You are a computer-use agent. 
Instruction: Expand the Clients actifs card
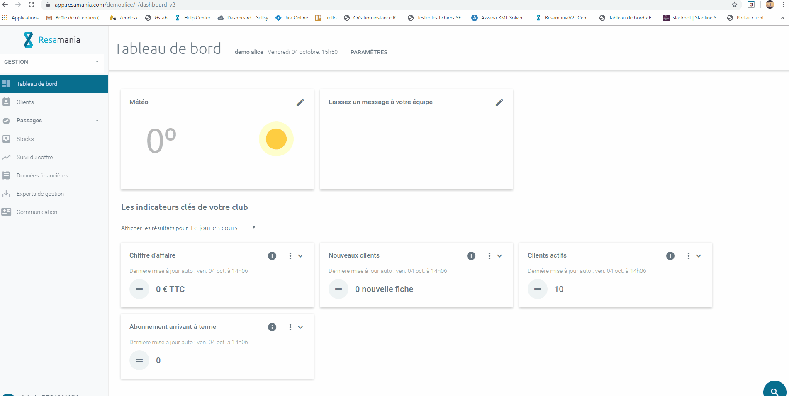(699, 256)
